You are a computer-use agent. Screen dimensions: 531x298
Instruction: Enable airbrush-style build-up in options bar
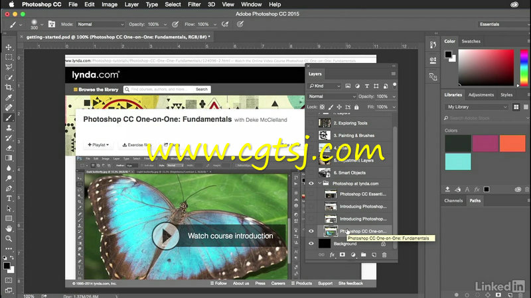click(225, 25)
